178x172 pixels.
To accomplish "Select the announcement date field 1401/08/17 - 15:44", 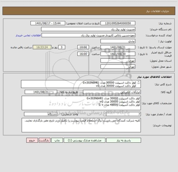I will tap(48, 23).
